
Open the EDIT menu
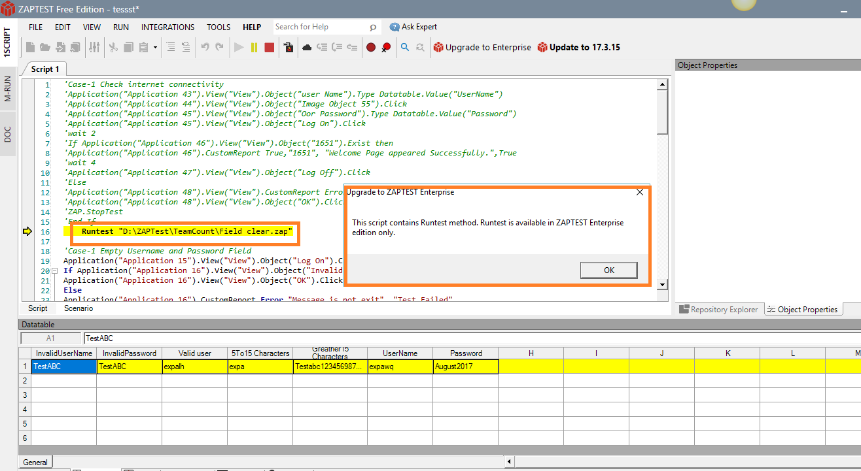63,27
